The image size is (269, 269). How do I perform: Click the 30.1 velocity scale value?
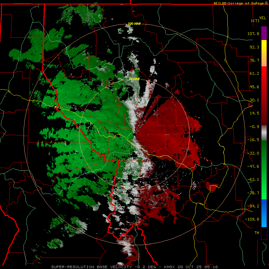click(254, 100)
